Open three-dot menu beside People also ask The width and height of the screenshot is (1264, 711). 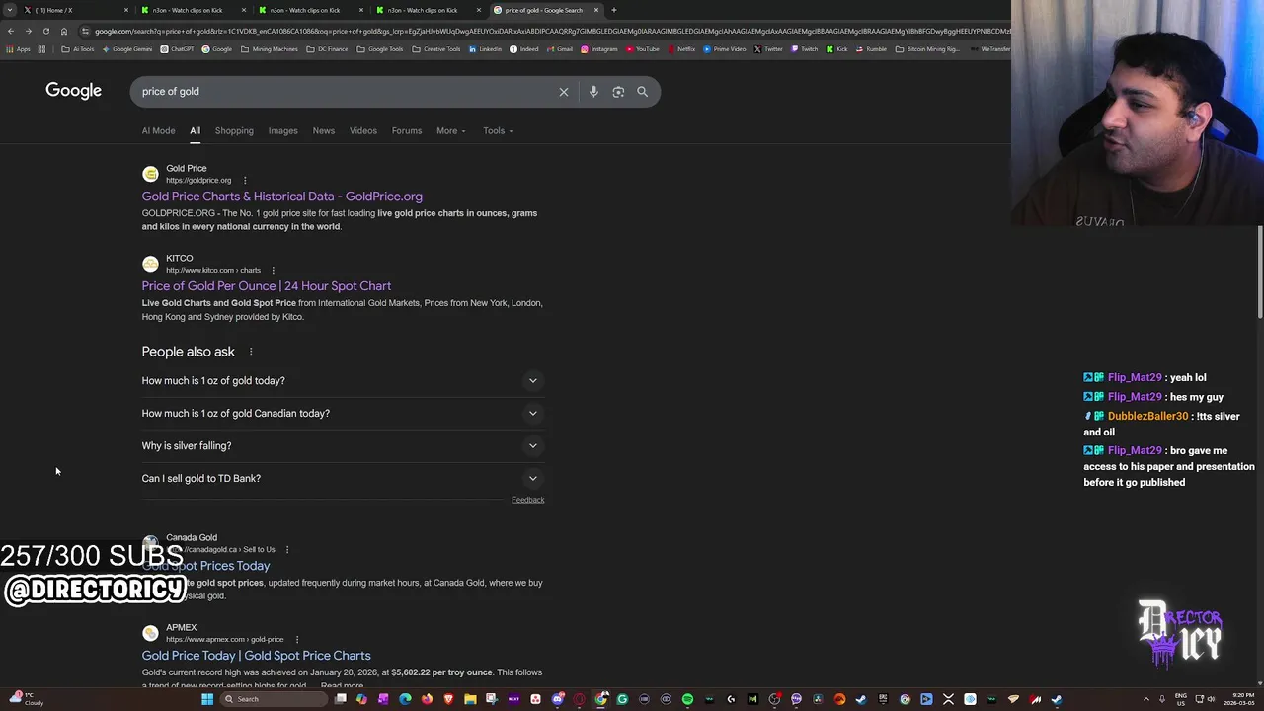pyautogui.click(x=251, y=352)
